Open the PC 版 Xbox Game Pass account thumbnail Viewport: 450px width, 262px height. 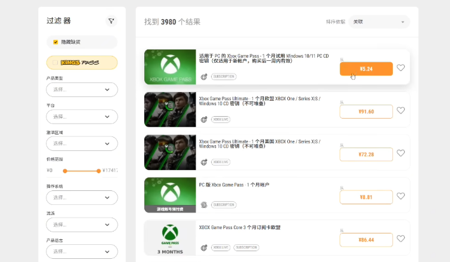(x=170, y=195)
